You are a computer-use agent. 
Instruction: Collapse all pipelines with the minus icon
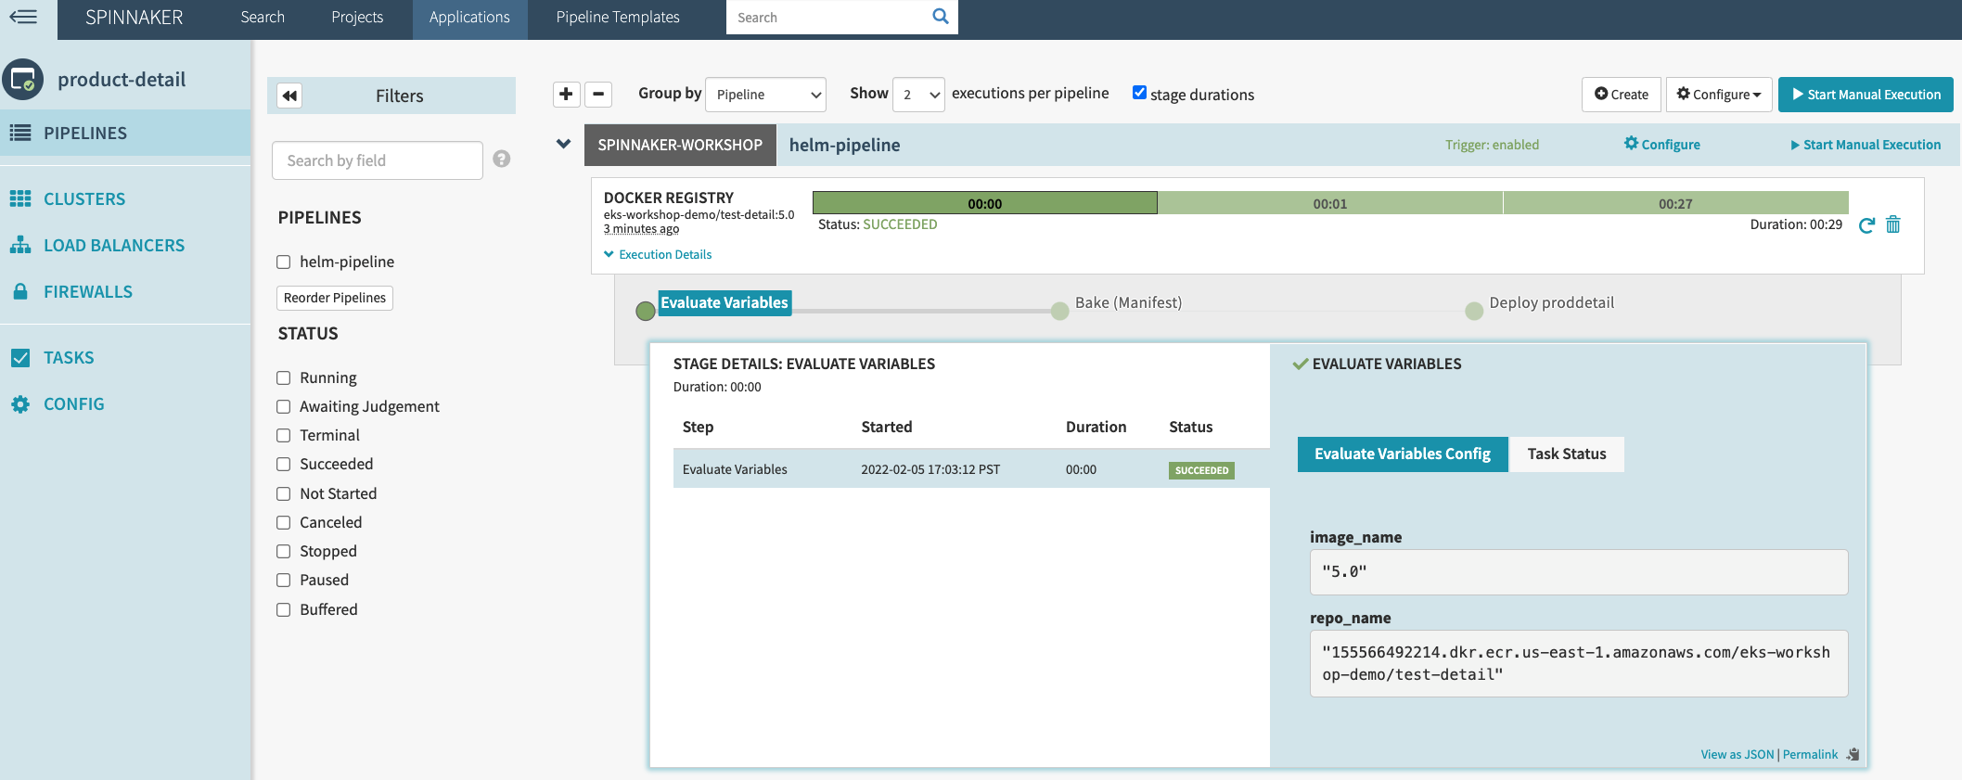coord(598,94)
